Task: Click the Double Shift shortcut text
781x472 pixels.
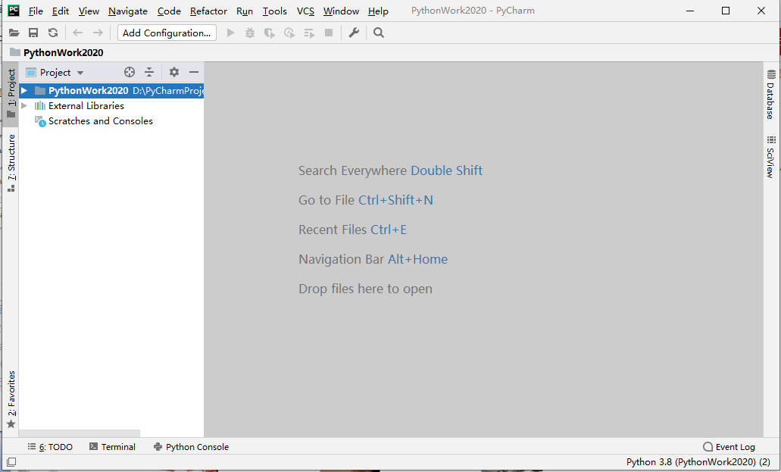Action: [446, 170]
